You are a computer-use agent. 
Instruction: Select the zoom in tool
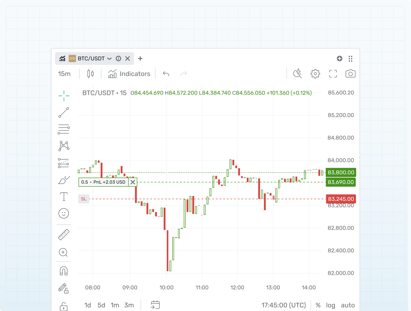[x=63, y=252]
